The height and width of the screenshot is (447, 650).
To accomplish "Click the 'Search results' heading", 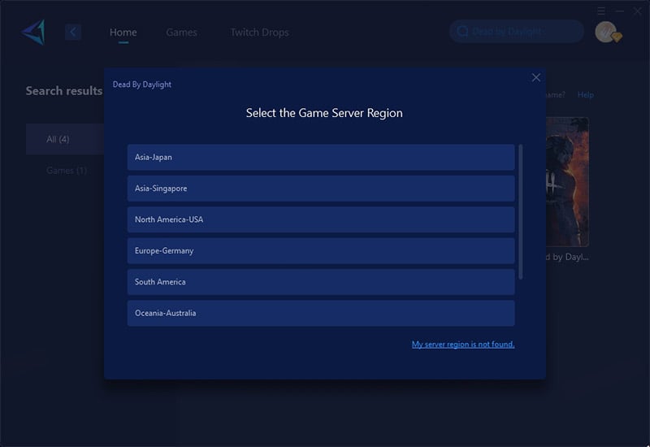I will pyautogui.click(x=64, y=91).
